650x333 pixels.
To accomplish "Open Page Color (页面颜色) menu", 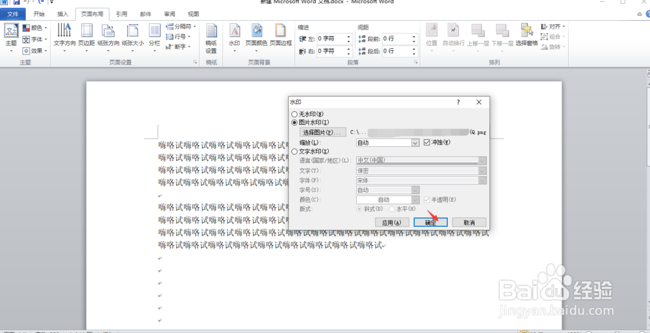I will 256,37.
